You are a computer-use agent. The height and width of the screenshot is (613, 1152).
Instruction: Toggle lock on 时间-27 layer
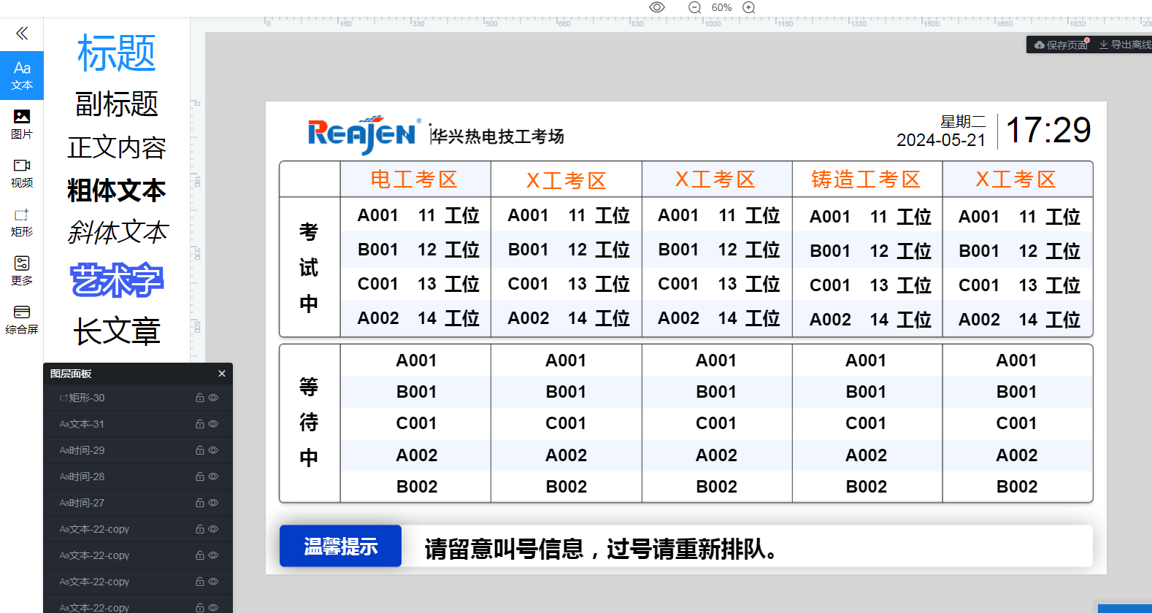[x=199, y=503]
